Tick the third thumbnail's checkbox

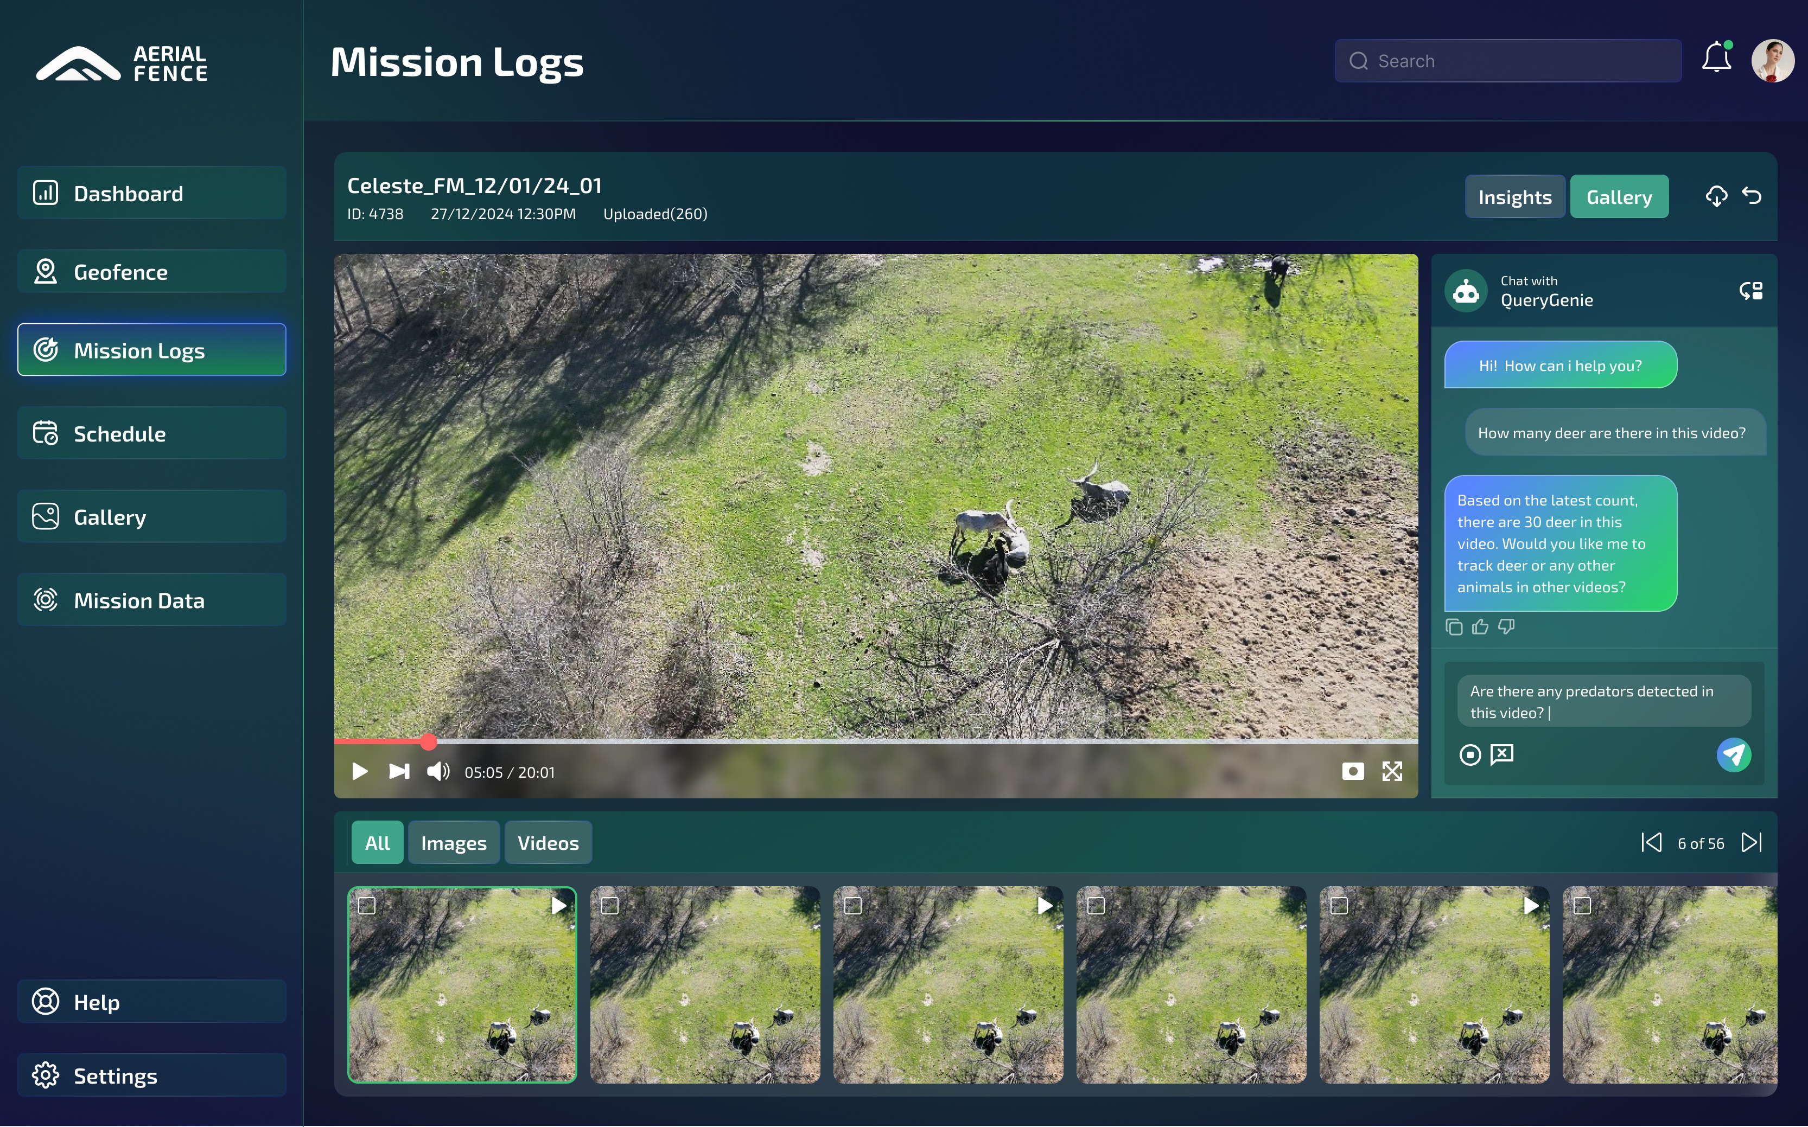point(853,906)
